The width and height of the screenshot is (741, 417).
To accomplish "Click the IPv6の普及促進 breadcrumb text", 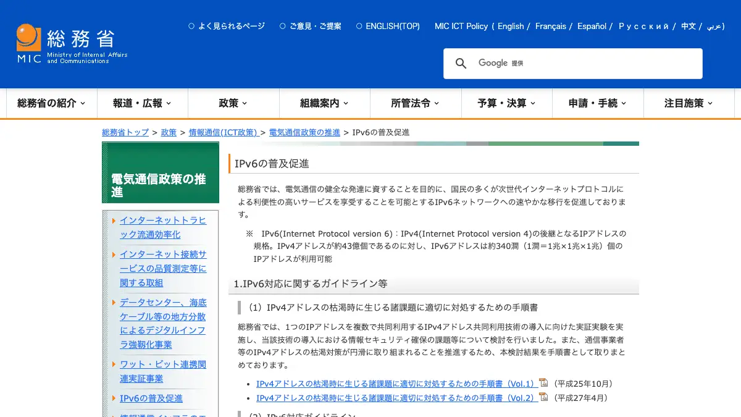I will click(x=380, y=132).
